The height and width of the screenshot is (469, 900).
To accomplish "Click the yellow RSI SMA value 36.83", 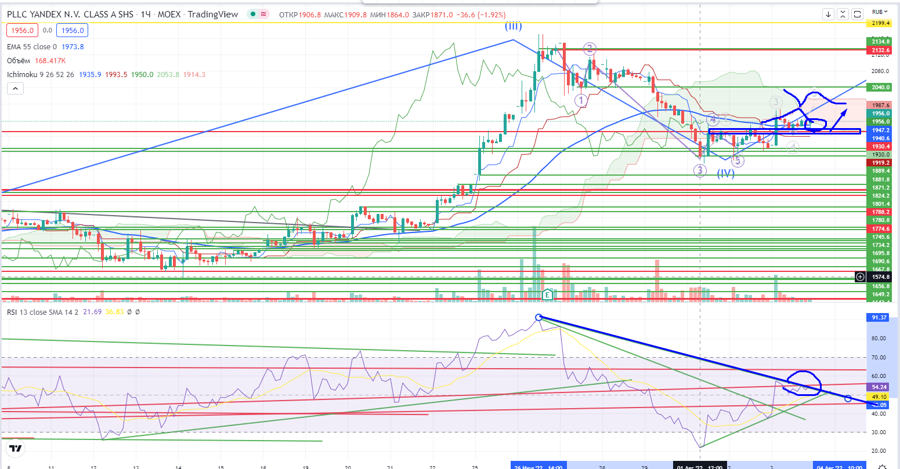I will (x=115, y=312).
